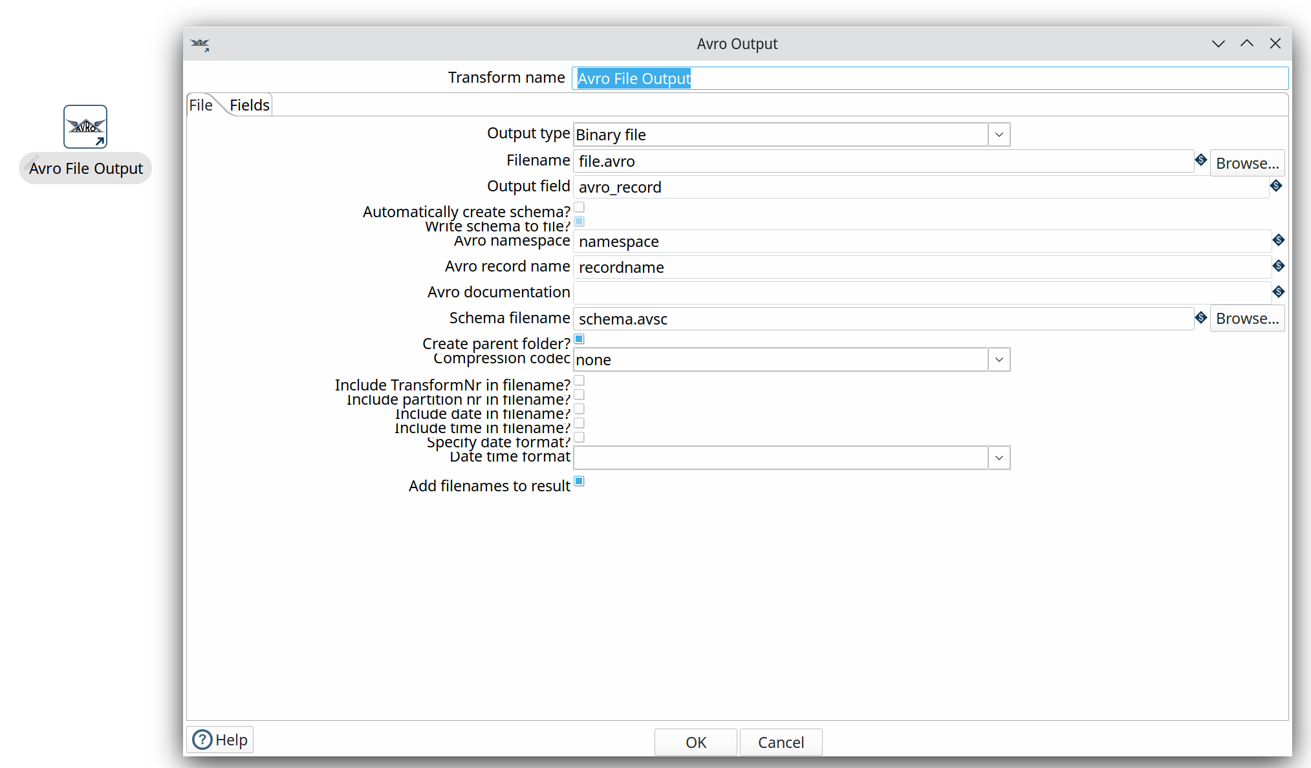Enable Include date in filename option
The width and height of the screenshot is (1311, 768).
(x=579, y=409)
